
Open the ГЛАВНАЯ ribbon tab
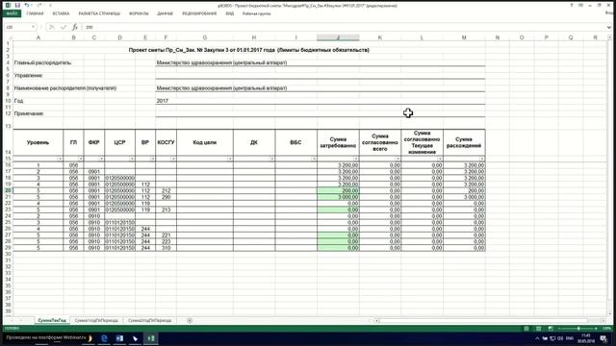coord(35,13)
